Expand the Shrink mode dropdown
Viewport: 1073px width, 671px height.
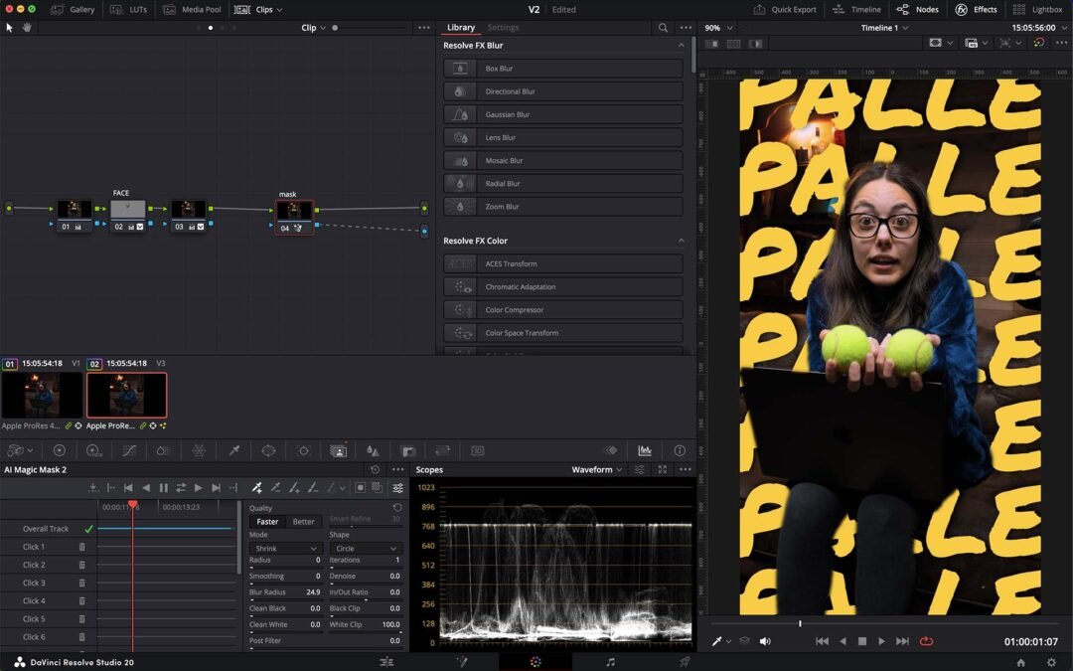click(284, 548)
